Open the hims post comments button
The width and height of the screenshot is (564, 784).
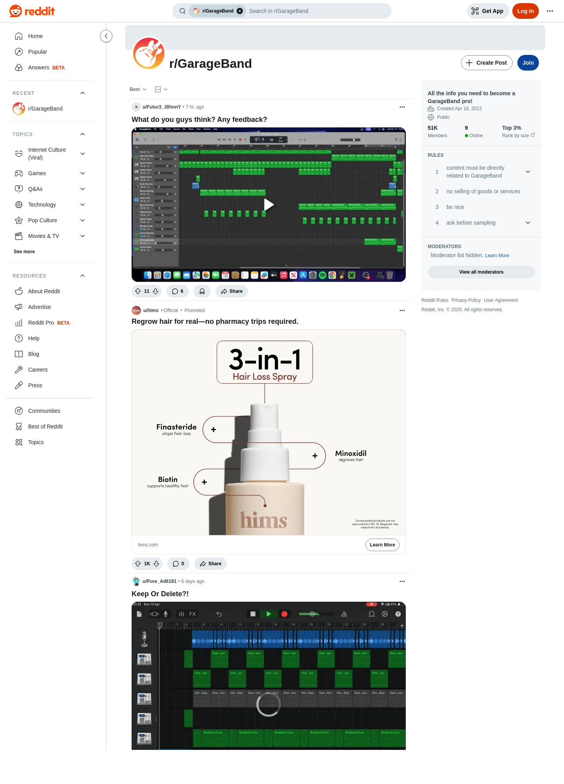pyautogui.click(x=178, y=564)
